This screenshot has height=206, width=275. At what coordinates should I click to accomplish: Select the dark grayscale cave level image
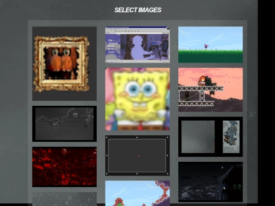click(64, 124)
